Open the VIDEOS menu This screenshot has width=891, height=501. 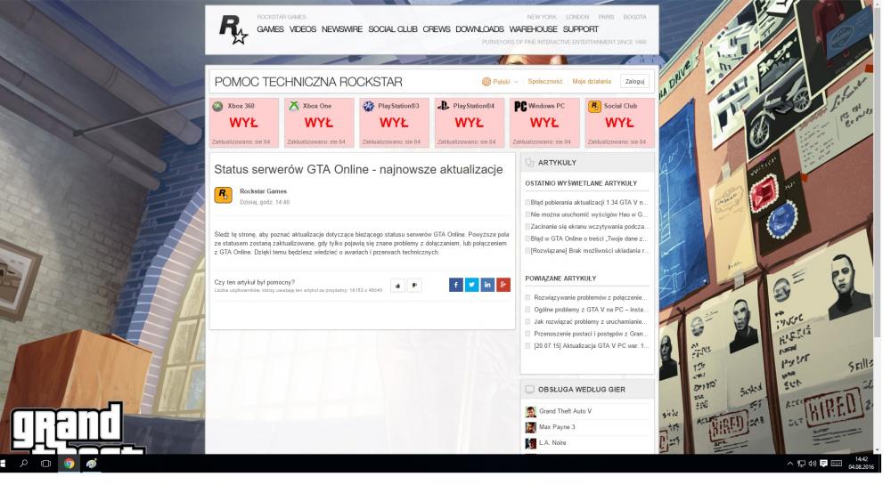coord(303,29)
